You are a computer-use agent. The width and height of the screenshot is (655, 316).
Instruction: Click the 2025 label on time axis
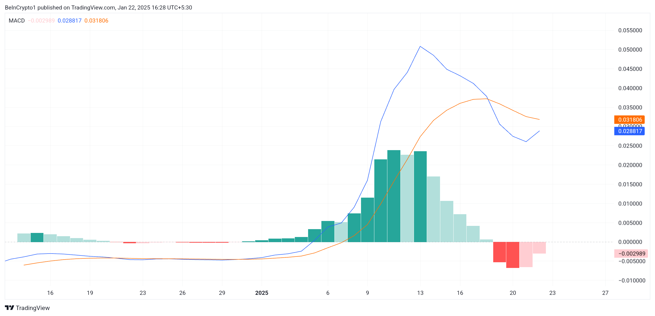click(x=262, y=293)
